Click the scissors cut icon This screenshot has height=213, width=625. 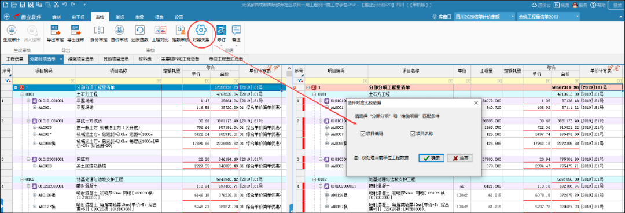(x=56, y=5)
